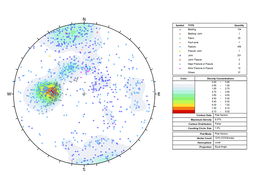
Task: Pick the red 8.10–9.00 density color swatch
Action: [184, 112]
